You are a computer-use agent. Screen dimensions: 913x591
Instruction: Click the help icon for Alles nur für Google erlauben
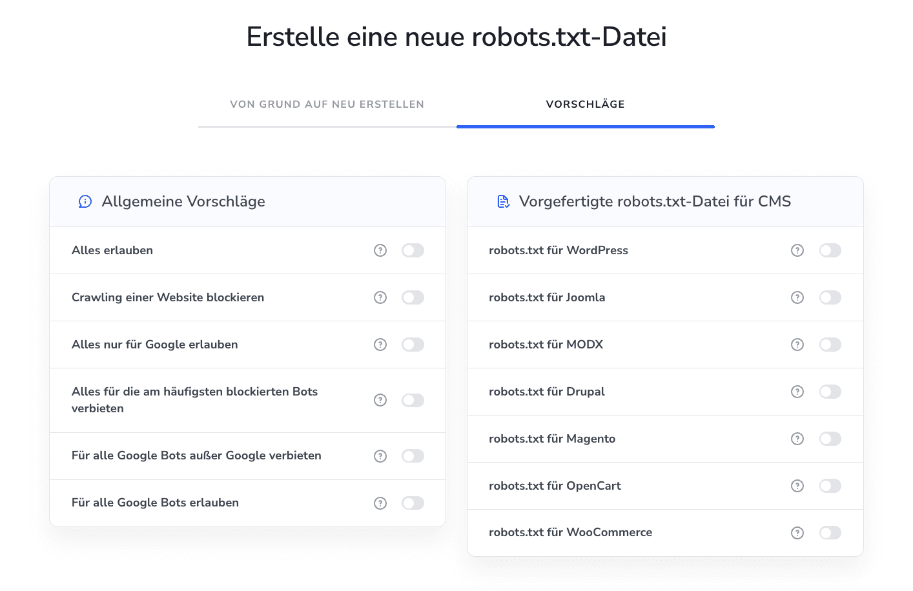(x=380, y=345)
